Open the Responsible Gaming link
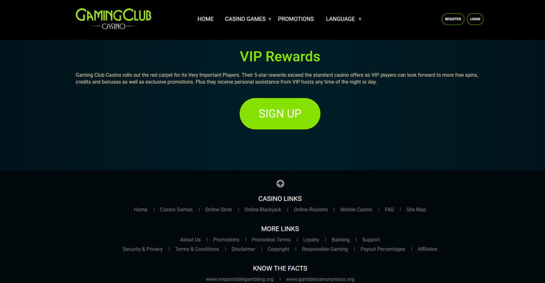545x283 pixels. pos(325,249)
